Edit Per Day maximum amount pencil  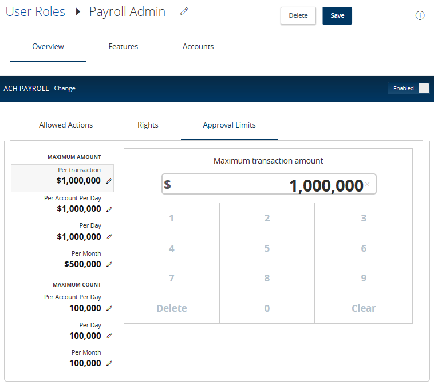pos(109,237)
